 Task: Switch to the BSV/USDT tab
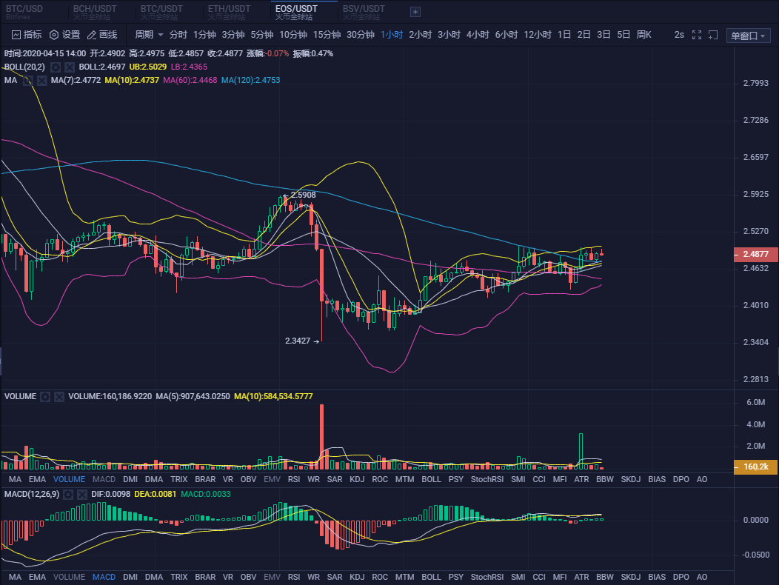point(364,9)
